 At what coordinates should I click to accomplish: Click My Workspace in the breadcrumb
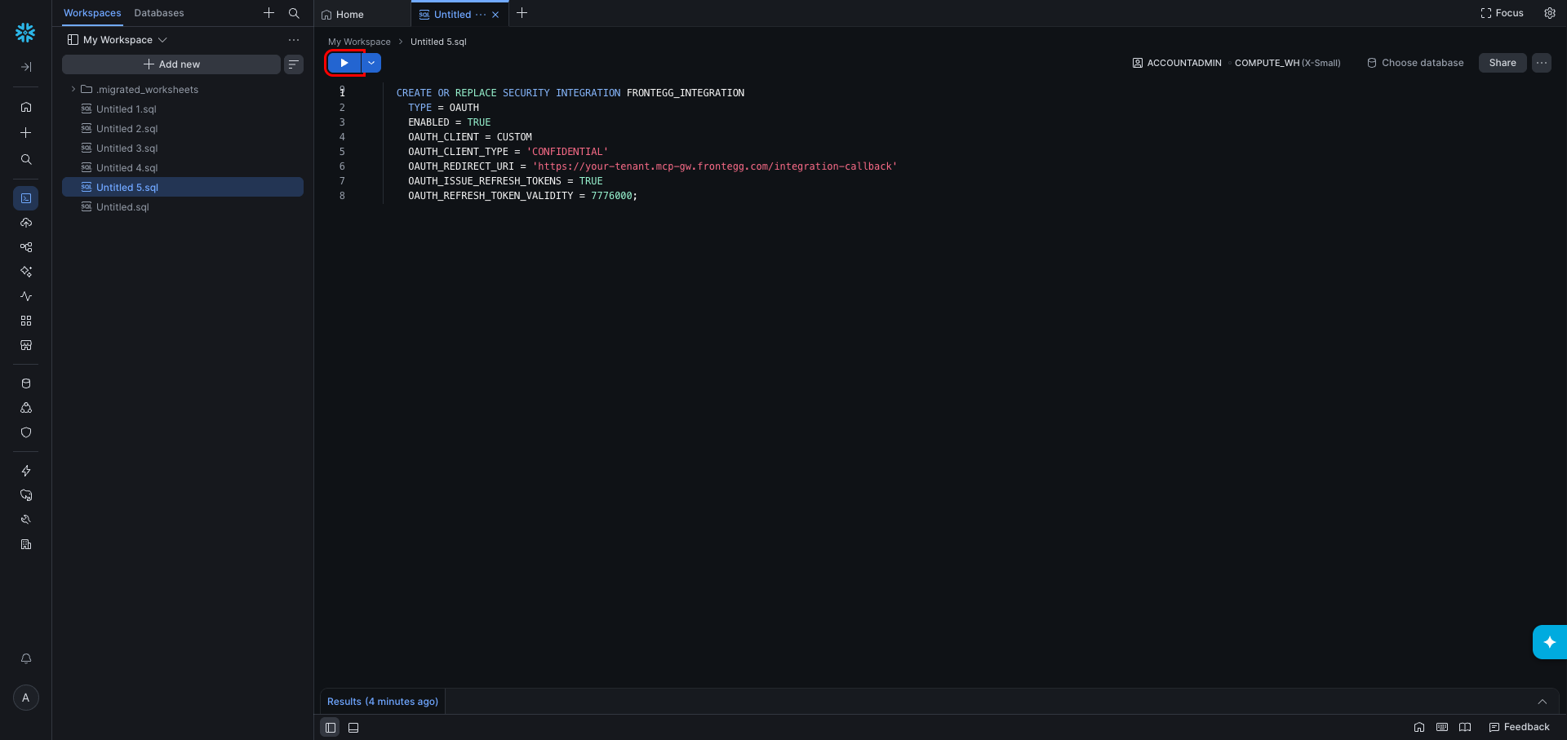click(x=359, y=42)
